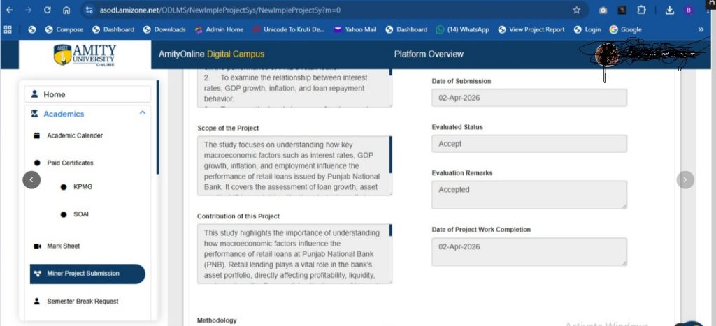
Task: Go to next slide with right arrow
Action: coord(685,179)
